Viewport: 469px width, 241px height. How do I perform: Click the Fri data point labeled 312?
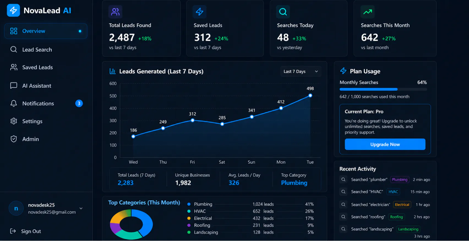point(192,120)
